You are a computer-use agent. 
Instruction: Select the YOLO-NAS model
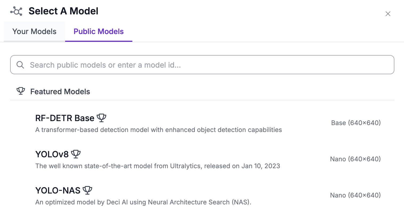coord(58,190)
